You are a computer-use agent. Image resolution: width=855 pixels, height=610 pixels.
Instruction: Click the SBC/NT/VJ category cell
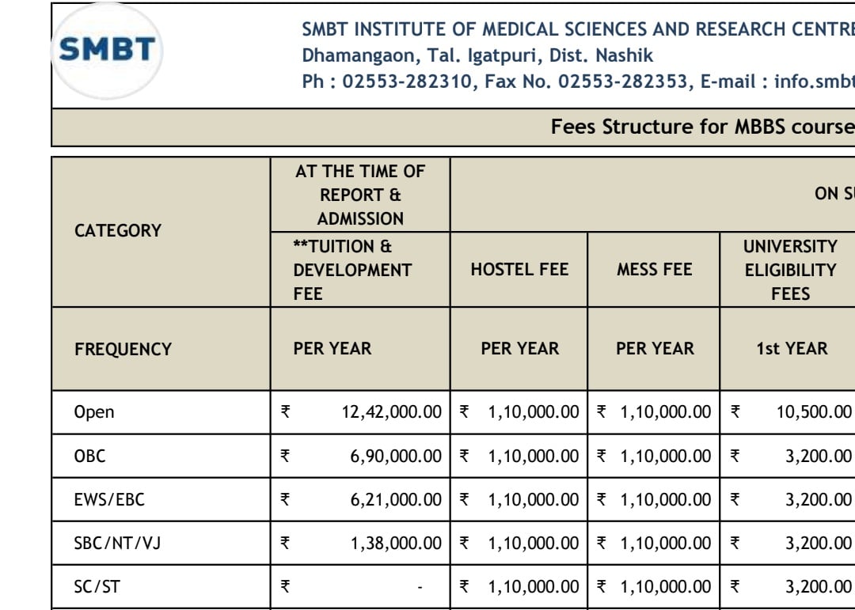tap(118, 543)
